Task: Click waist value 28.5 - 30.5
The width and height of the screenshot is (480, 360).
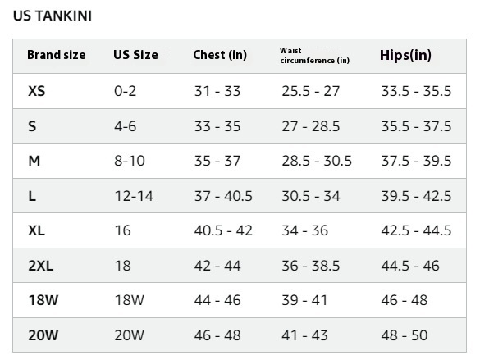Action: (x=317, y=161)
